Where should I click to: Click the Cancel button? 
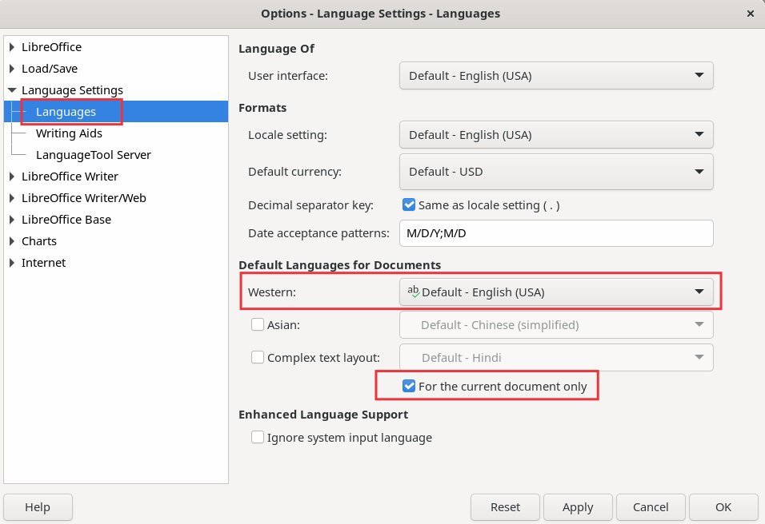651,507
